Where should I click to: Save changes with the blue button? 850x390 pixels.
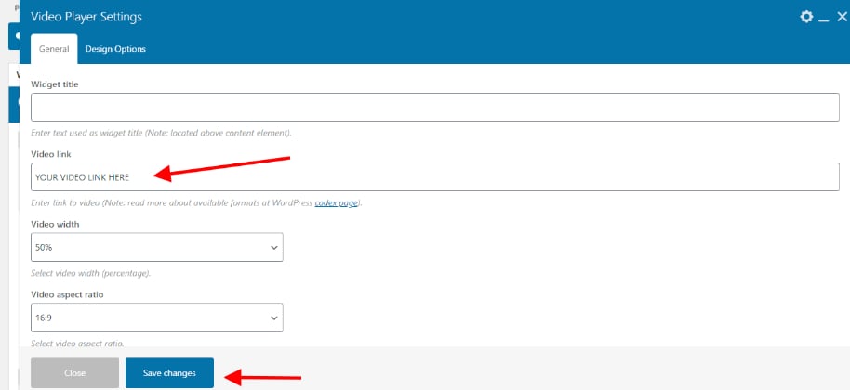[x=169, y=372]
